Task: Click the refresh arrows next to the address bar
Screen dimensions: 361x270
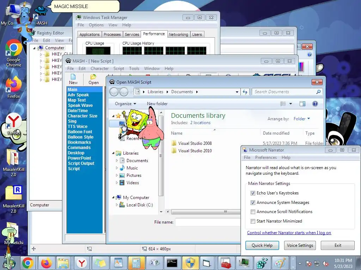Action: (x=245, y=92)
